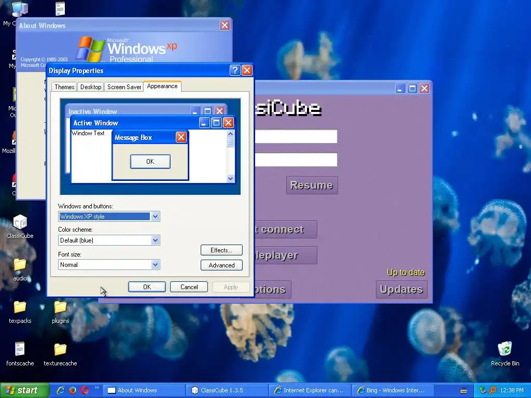Click preview scrollbar down arrow
531x398 pixels.
click(x=230, y=178)
